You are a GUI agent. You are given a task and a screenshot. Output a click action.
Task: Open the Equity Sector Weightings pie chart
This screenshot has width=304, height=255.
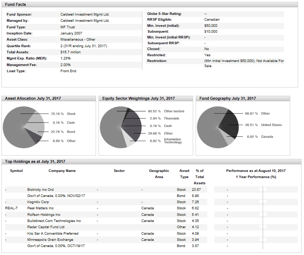[121, 127]
